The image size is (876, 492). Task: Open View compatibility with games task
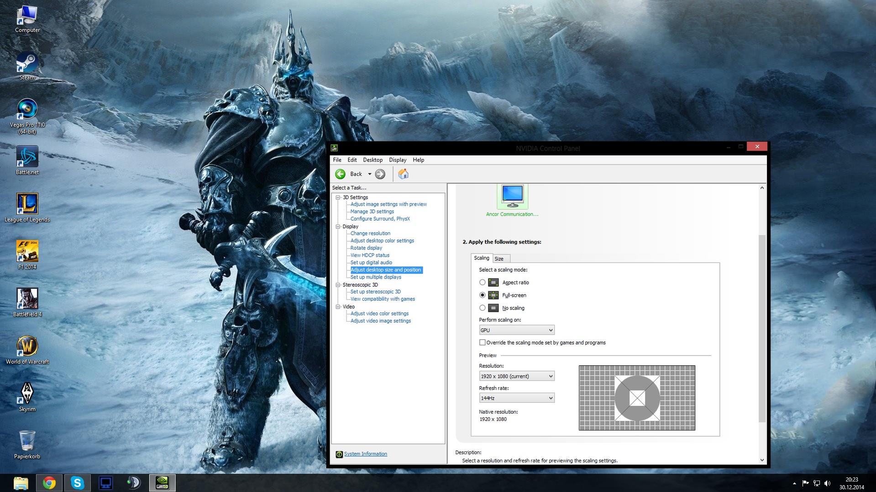[383, 299]
